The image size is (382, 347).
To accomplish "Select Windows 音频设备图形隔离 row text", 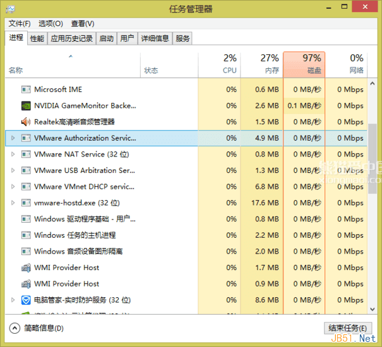I will (x=78, y=251).
